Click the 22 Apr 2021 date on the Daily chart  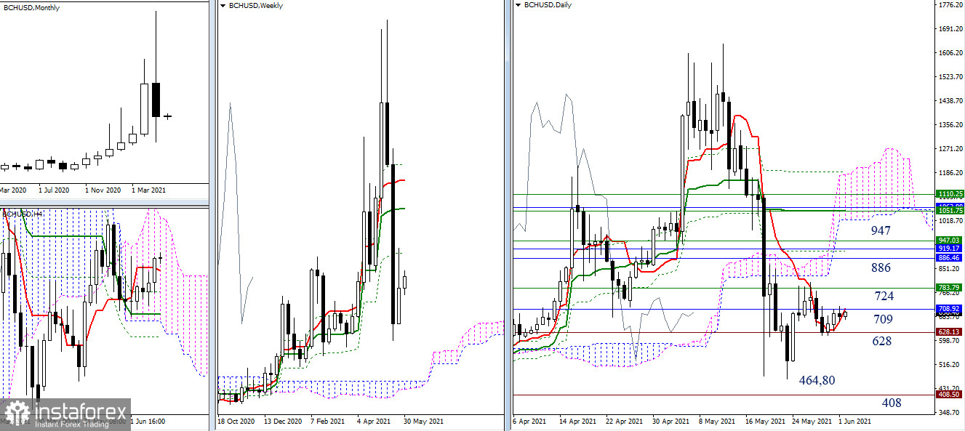click(625, 421)
